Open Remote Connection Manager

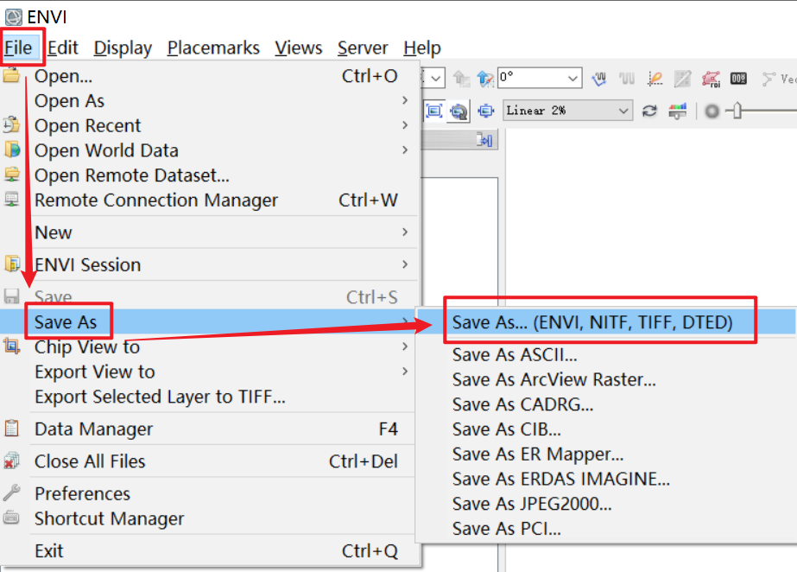tap(211, 200)
